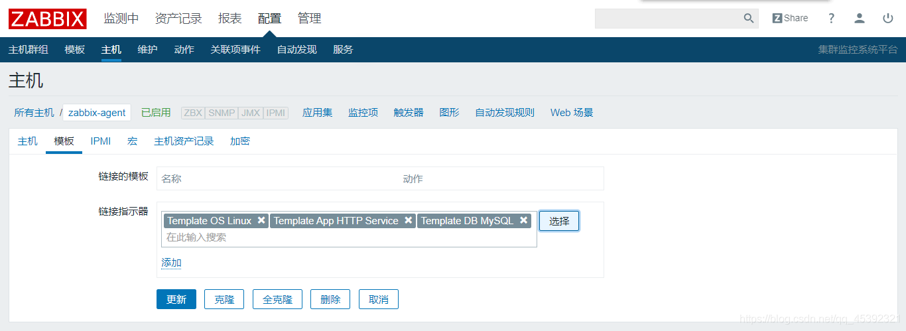The width and height of the screenshot is (906, 331).
Task: Click the 集群监控系统平台 label
Action: 858,50
